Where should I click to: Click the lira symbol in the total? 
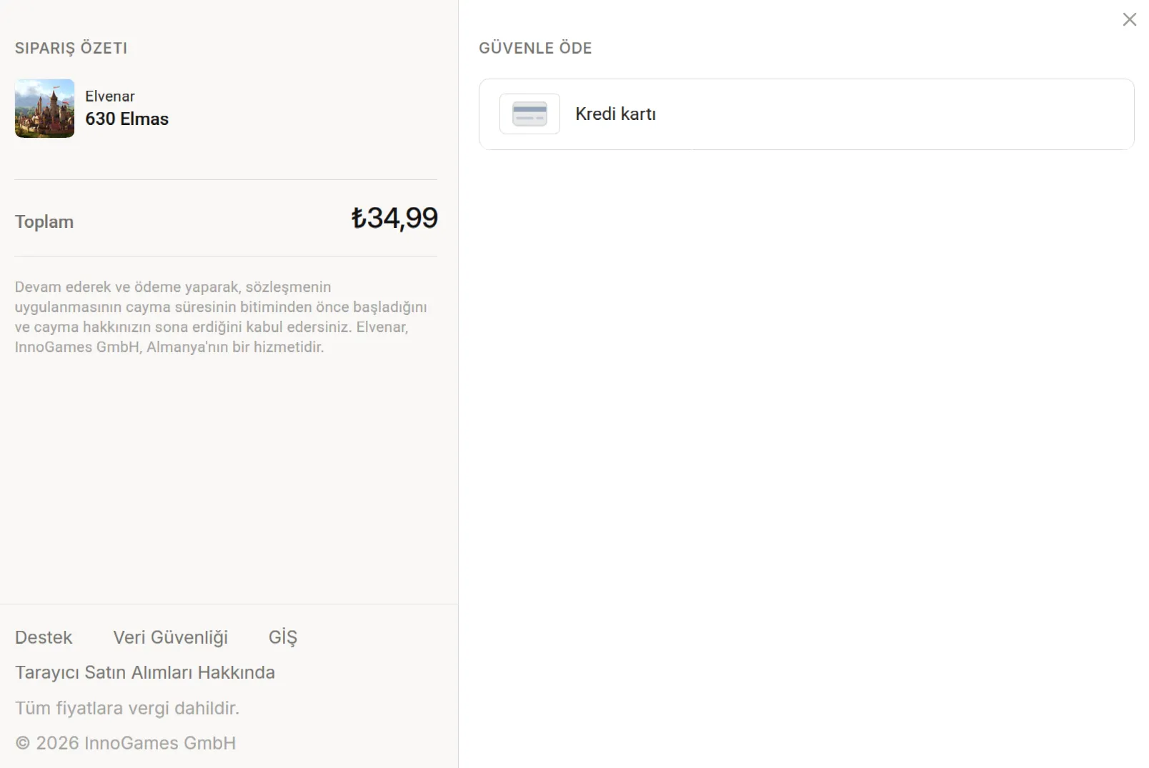click(359, 218)
